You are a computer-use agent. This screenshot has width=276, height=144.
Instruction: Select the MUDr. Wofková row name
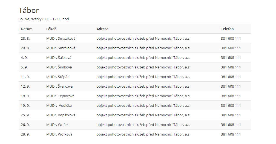[x=59, y=134]
